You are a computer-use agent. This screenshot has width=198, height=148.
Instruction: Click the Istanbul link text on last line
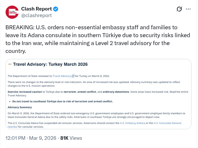coord(13,126)
